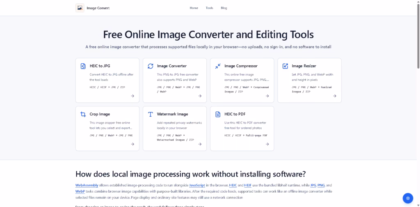420x207 pixels.
Task: Open the Crop Image tool title
Action: [x=100, y=114]
